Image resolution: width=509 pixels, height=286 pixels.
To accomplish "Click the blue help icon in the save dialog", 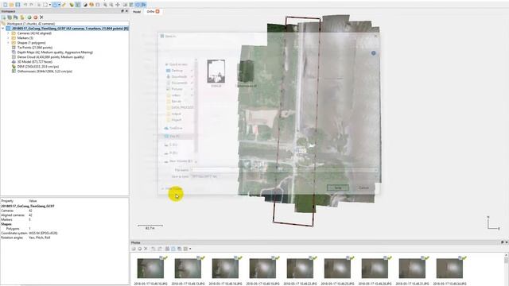I will click(373, 53).
